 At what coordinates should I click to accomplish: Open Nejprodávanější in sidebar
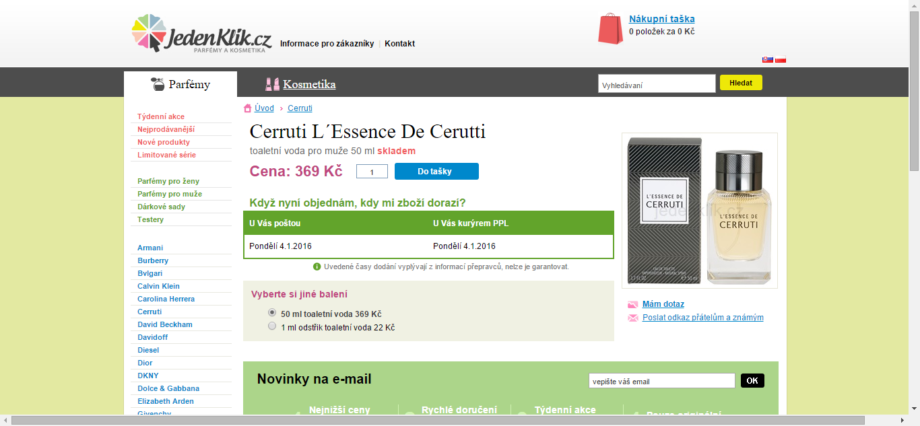coord(166,129)
